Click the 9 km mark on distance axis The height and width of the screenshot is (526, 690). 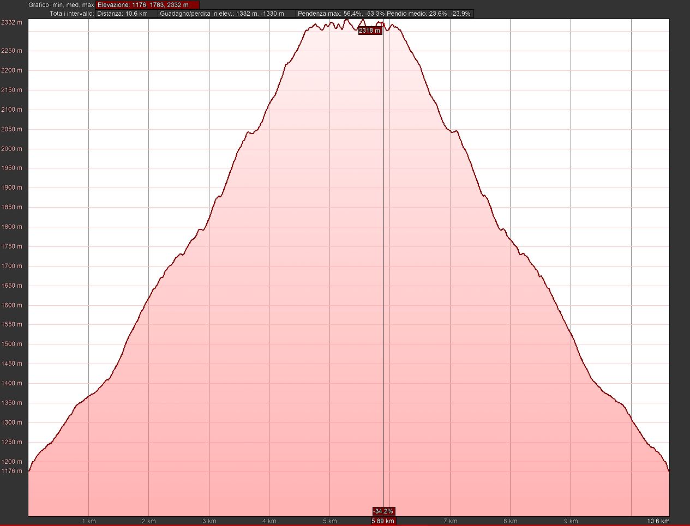coord(571,521)
